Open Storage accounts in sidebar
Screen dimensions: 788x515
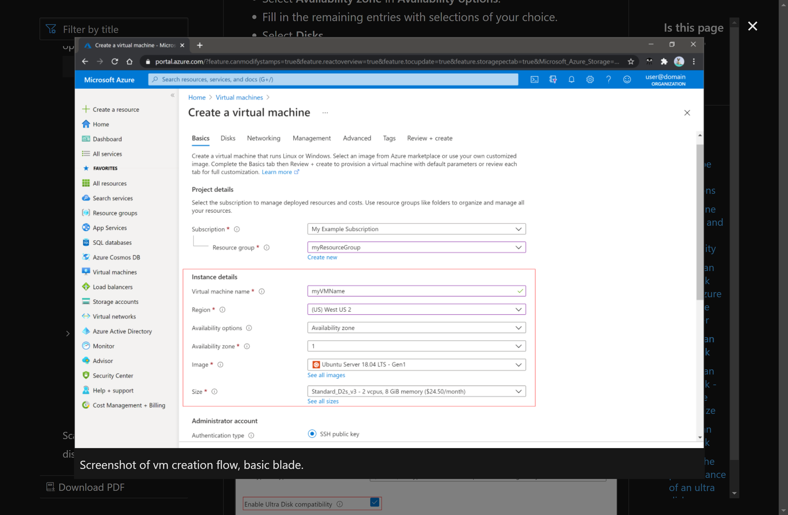115,301
